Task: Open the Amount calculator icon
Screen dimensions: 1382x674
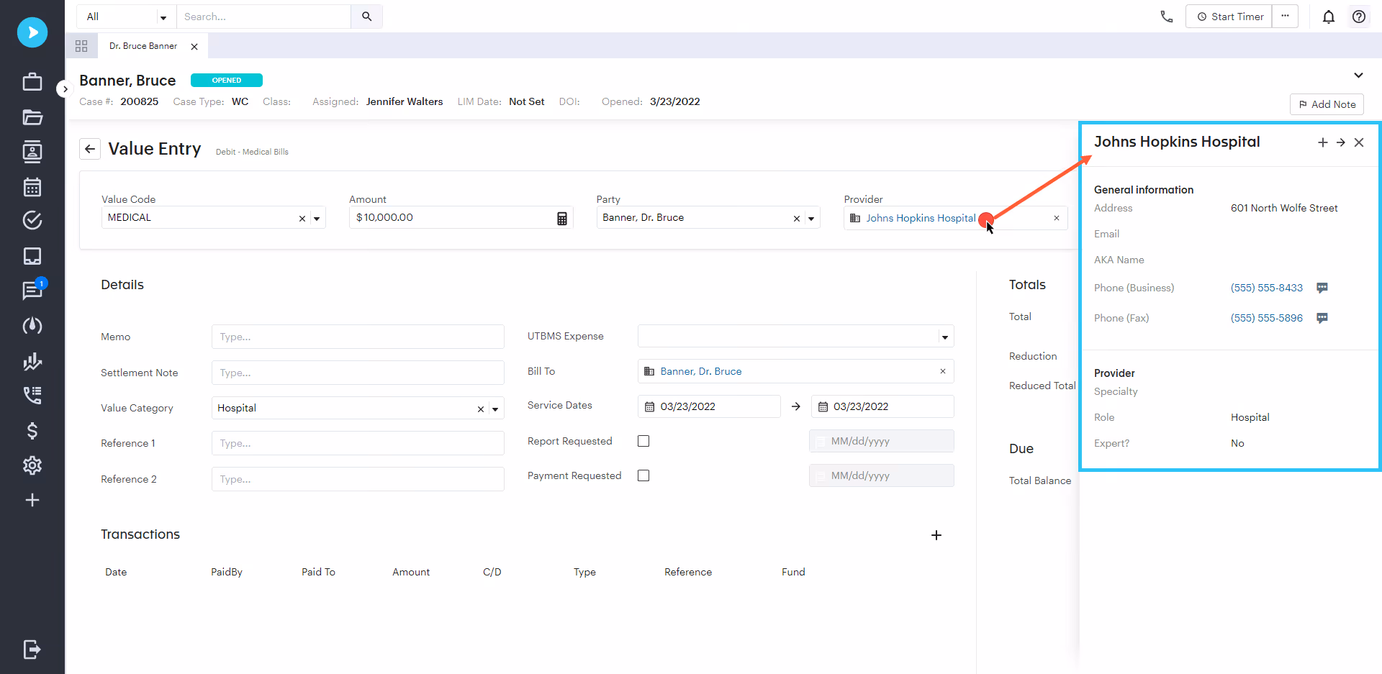Action: (x=562, y=218)
